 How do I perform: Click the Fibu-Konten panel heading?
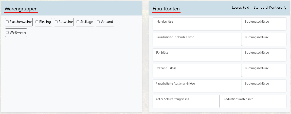[x=166, y=9]
